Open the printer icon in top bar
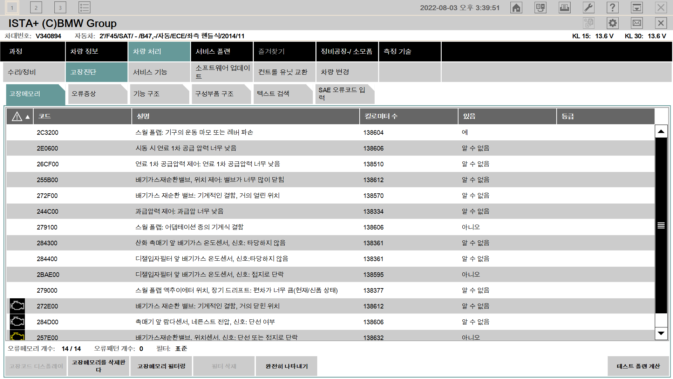This screenshot has height=379, width=673. tap(564, 8)
